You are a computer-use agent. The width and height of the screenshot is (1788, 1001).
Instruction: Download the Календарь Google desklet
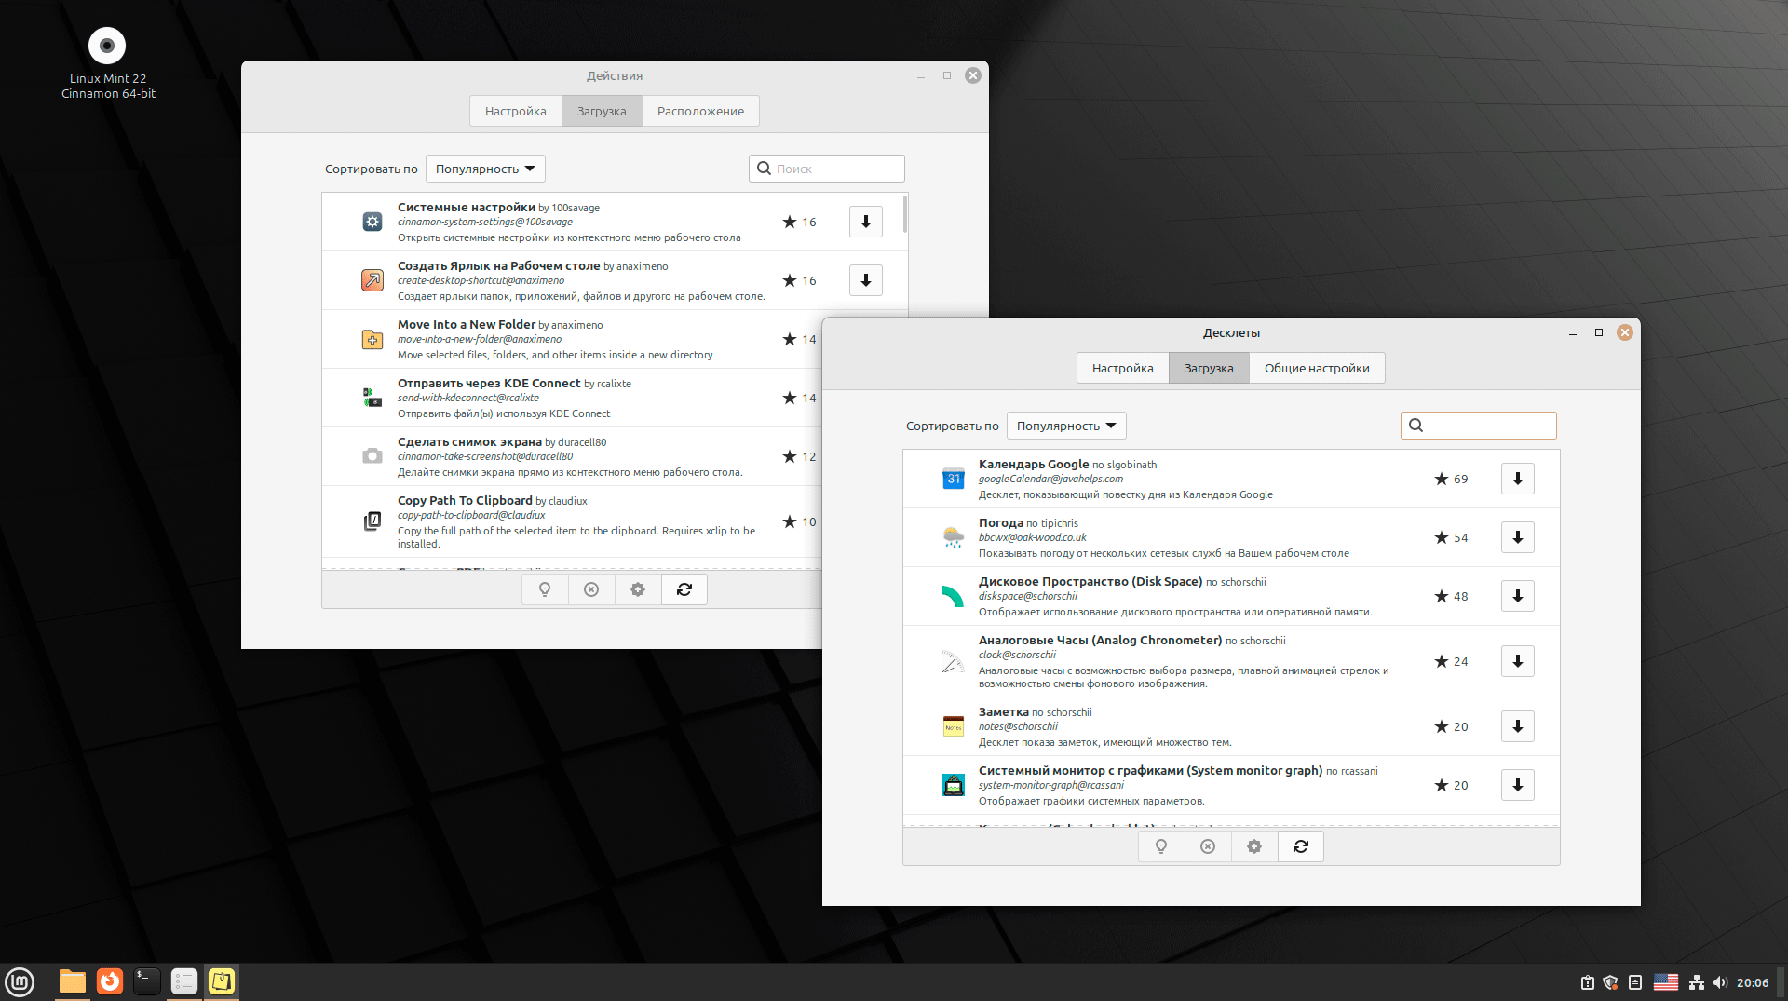pyautogui.click(x=1518, y=479)
